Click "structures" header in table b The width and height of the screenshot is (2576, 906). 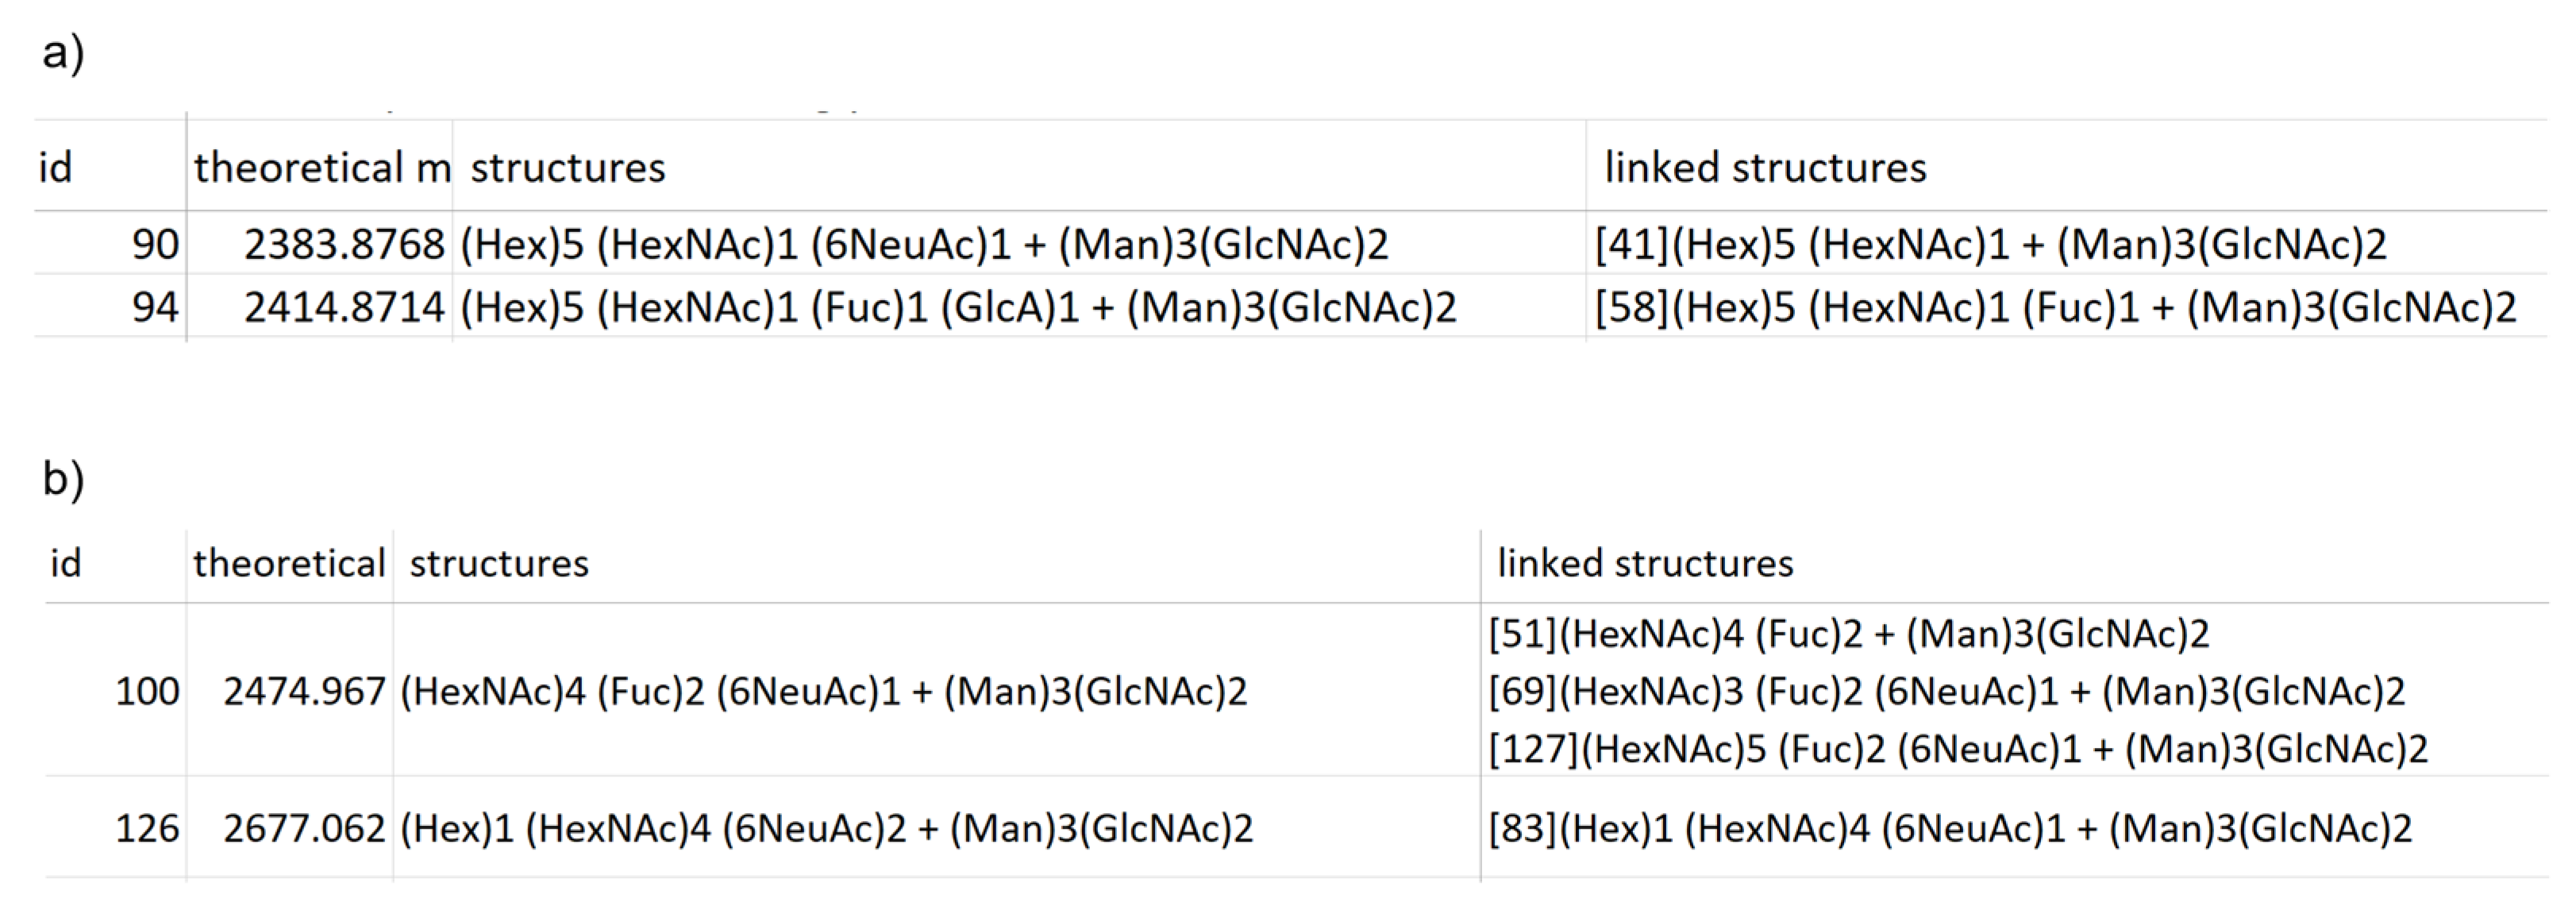click(499, 563)
